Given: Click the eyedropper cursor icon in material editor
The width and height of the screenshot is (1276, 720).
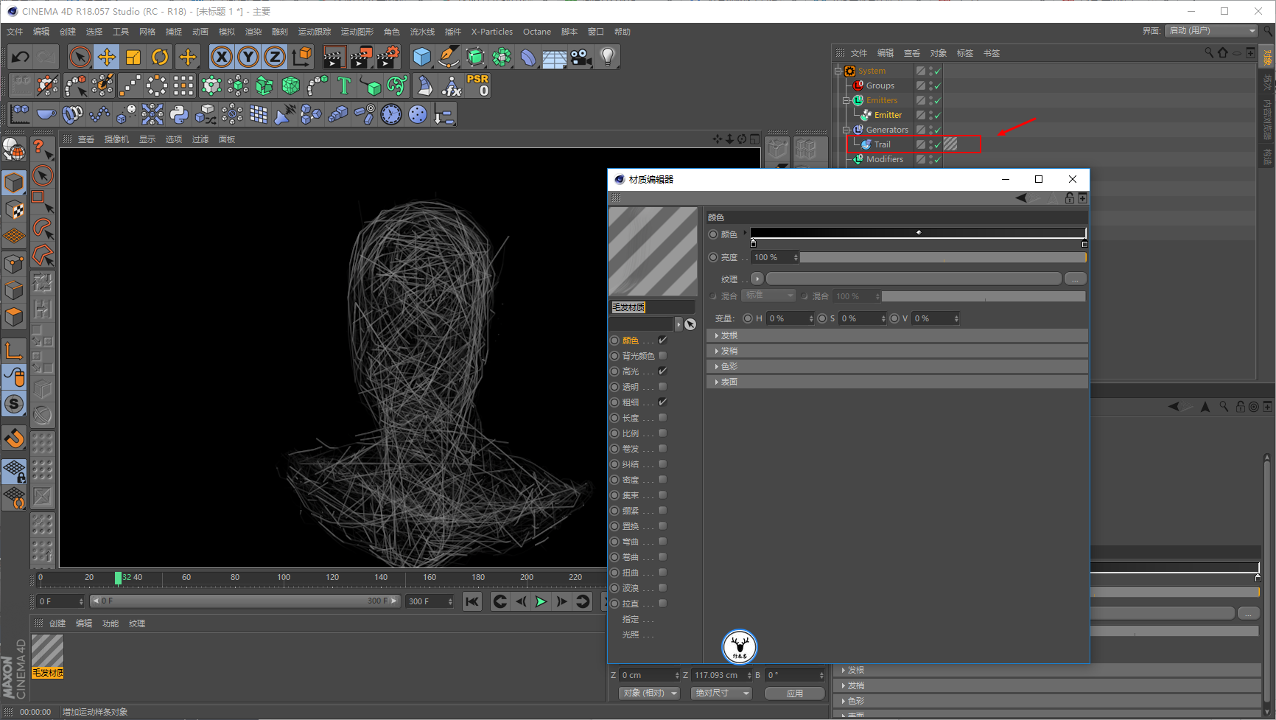Looking at the screenshot, I should [x=690, y=324].
